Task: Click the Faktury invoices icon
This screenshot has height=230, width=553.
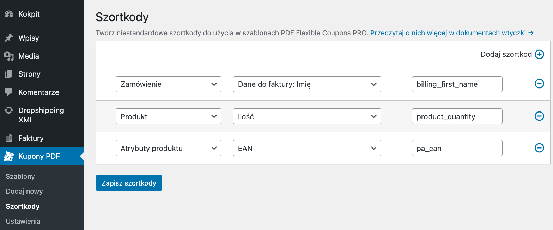Action: (x=9, y=138)
